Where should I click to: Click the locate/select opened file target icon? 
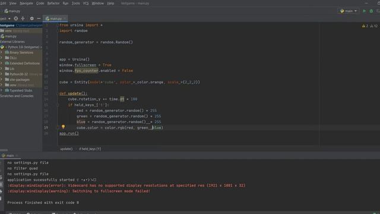pos(16,18)
